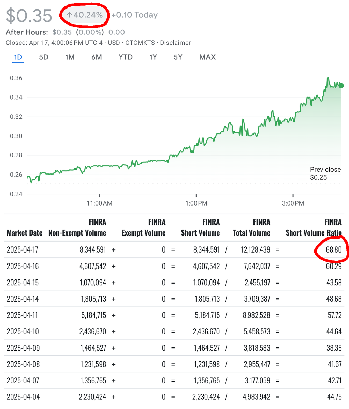Click the +0.10 Today change text

[134, 15]
